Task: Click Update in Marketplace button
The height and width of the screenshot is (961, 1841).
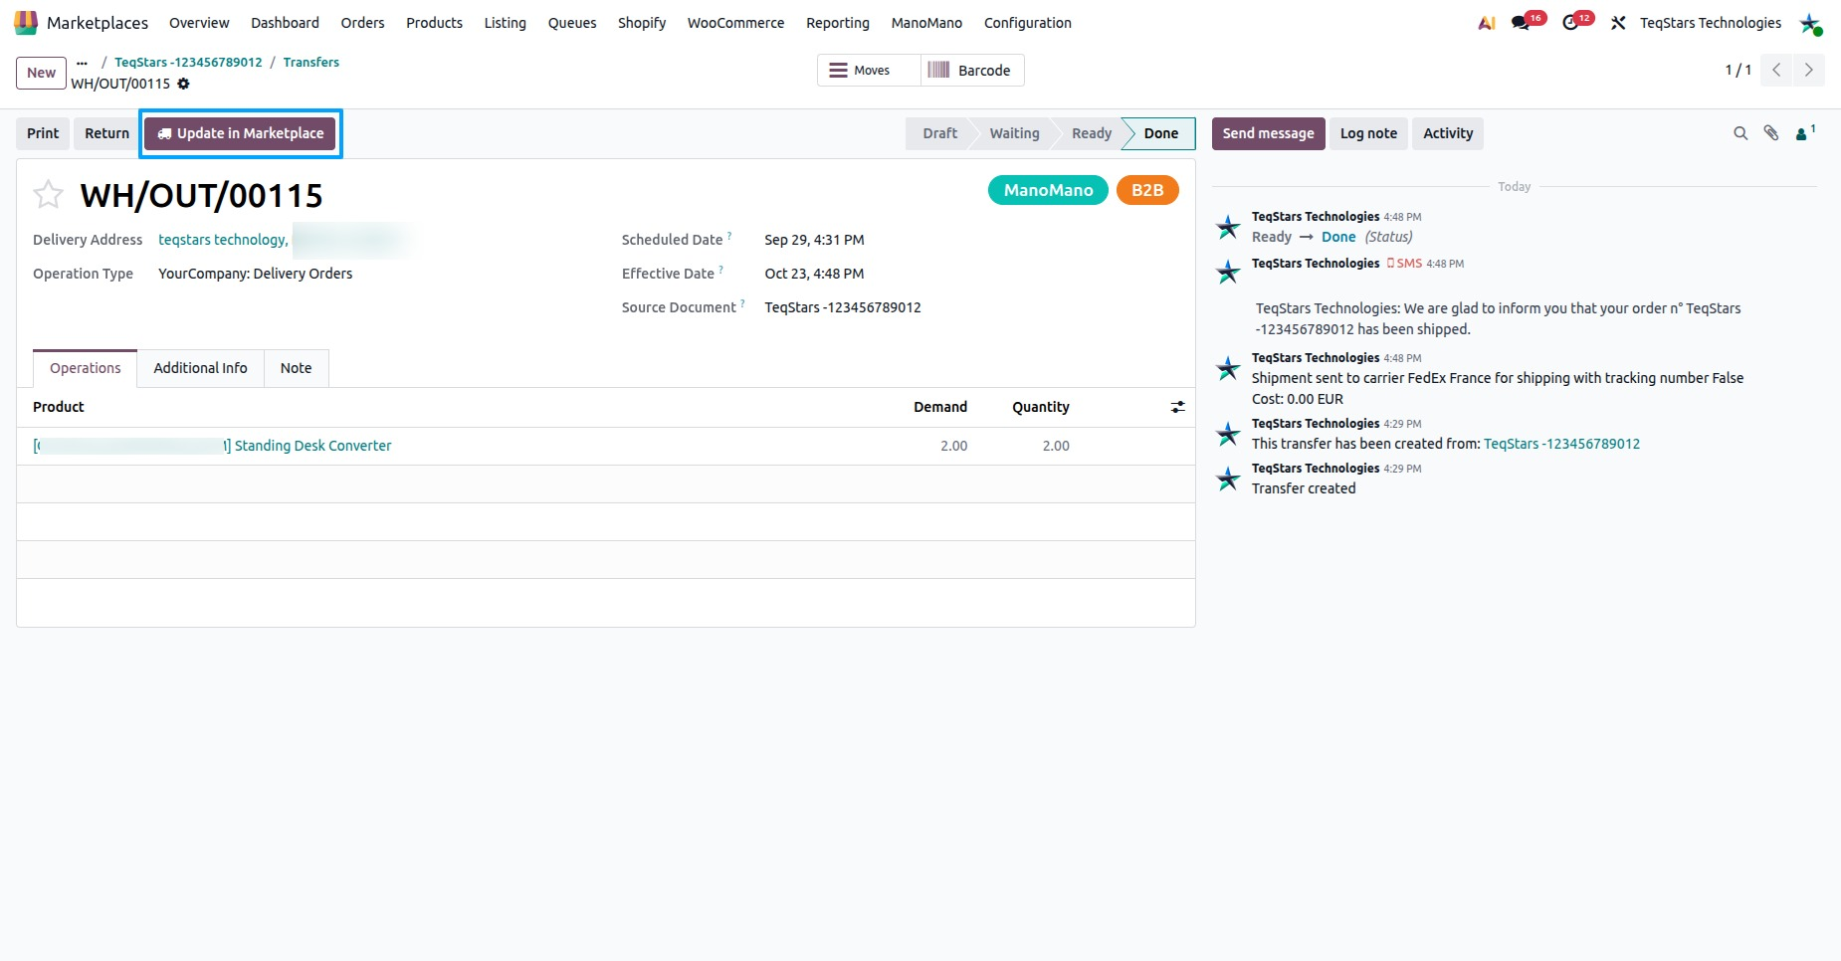Action: 240,133
